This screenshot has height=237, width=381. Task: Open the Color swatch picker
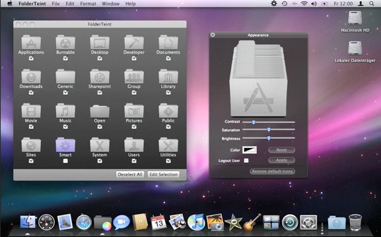click(250, 150)
